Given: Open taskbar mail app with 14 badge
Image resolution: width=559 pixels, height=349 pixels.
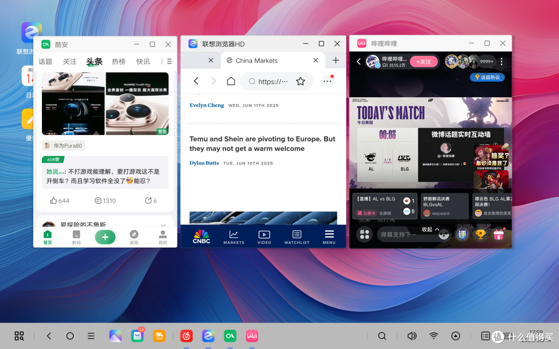Looking at the screenshot, I should 137,336.
